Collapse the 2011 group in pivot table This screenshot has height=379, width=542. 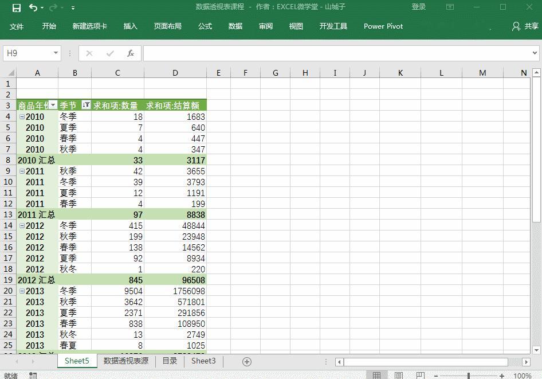pos(22,171)
